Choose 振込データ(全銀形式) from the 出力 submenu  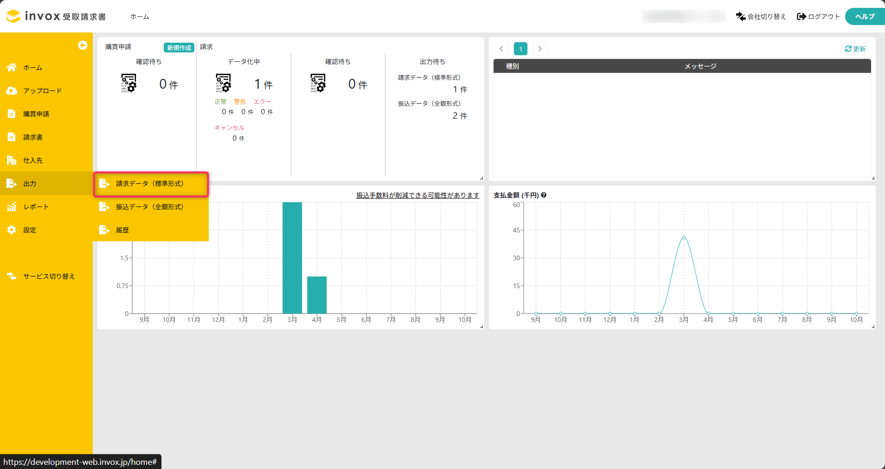pos(151,207)
